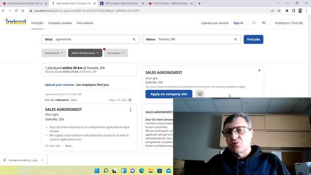The height and width of the screenshot is (175, 311).
Task: Expand the Occupation filter
Action: click(116, 53)
